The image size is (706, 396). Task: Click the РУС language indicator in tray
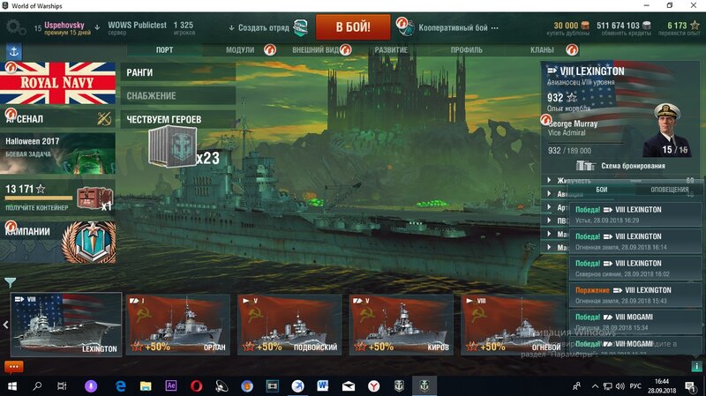click(635, 386)
